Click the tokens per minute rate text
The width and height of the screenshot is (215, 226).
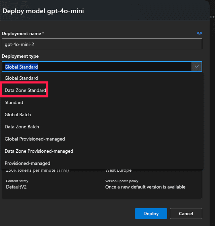[37, 171]
